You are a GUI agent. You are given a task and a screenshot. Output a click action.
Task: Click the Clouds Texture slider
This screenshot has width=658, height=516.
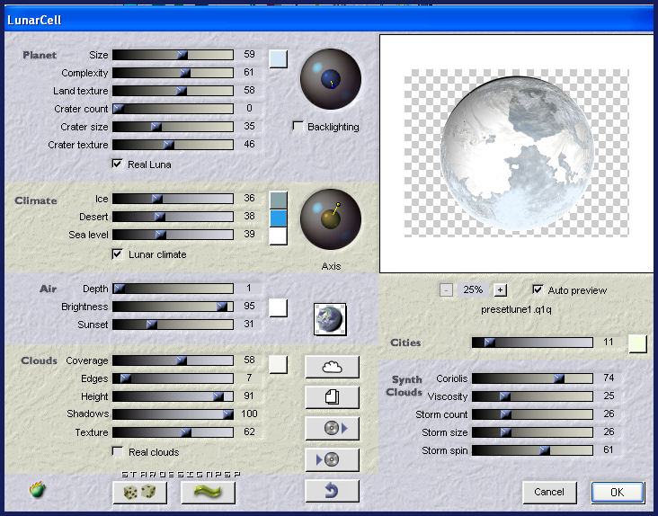[173, 432]
